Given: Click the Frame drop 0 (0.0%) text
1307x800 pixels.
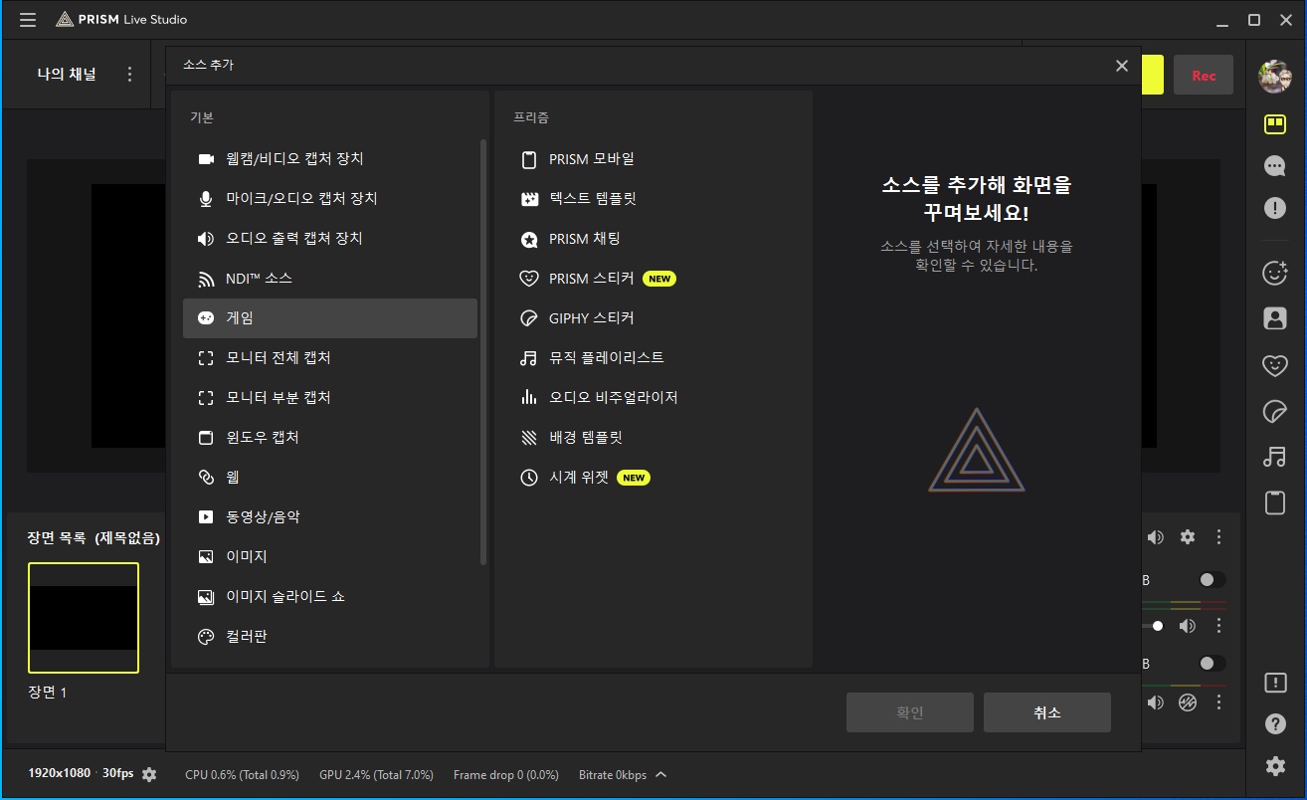Looking at the screenshot, I should [x=506, y=775].
